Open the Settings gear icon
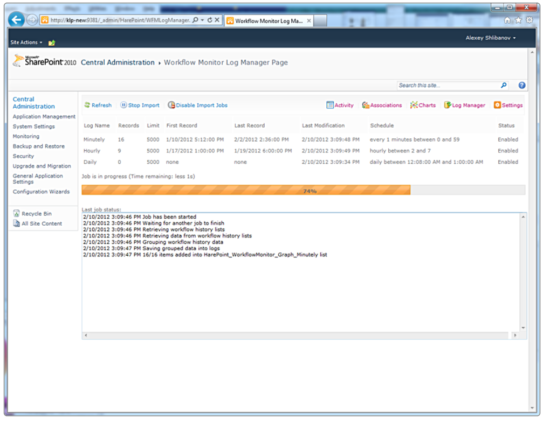This screenshot has width=543, height=421. (497, 106)
